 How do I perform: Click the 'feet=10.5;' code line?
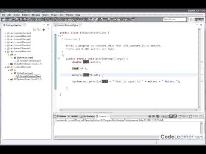[80, 68]
